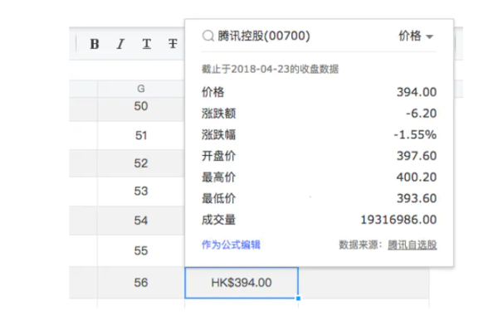This screenshot has width=498, height=325.
Task: Click the 截止于2018-04-23的收盘数据 caption
Action: coord(270,69)
